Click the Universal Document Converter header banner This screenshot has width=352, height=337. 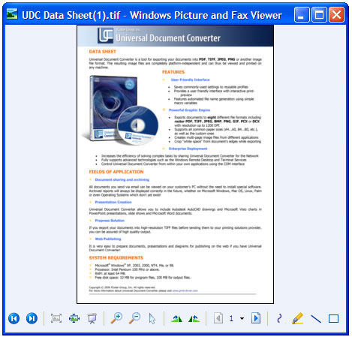pyautogui.click(x=176, y=36)
